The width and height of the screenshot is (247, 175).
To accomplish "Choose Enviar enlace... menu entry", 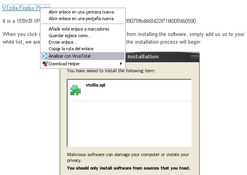I will point(83,42).
